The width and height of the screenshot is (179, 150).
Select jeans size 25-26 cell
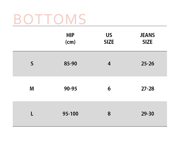[x=148, y=63]
